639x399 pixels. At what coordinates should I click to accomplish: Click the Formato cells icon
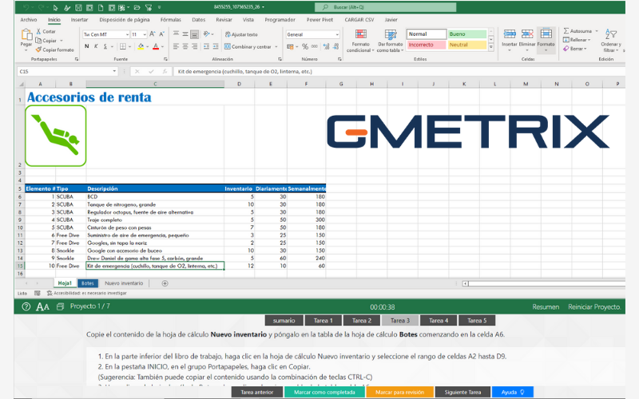(x=546, y=34)
